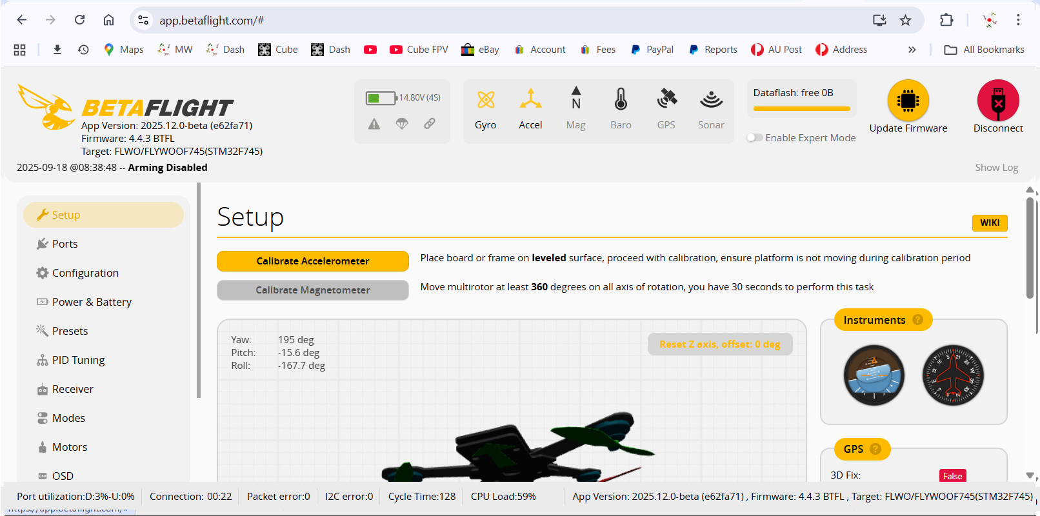Click the Accel sensor icon
1040x516 pixels.
coord(530,100)
